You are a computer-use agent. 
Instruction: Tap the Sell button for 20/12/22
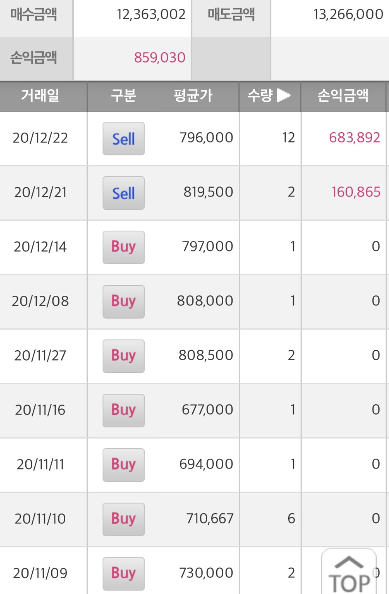point(123,139)
